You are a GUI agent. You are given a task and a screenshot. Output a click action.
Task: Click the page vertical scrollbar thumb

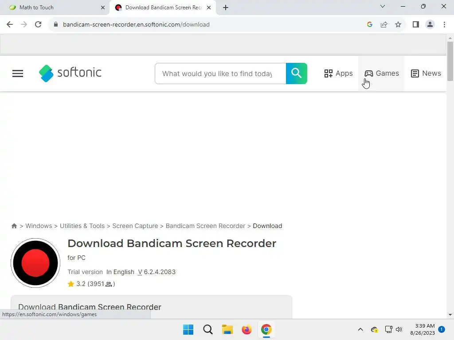point(450,61)
